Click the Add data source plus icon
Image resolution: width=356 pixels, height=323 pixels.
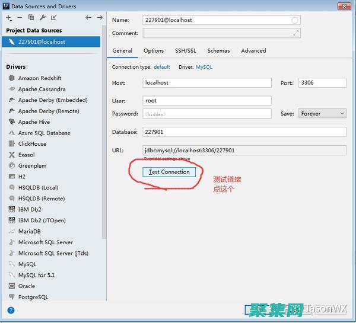tap(9, 18)
